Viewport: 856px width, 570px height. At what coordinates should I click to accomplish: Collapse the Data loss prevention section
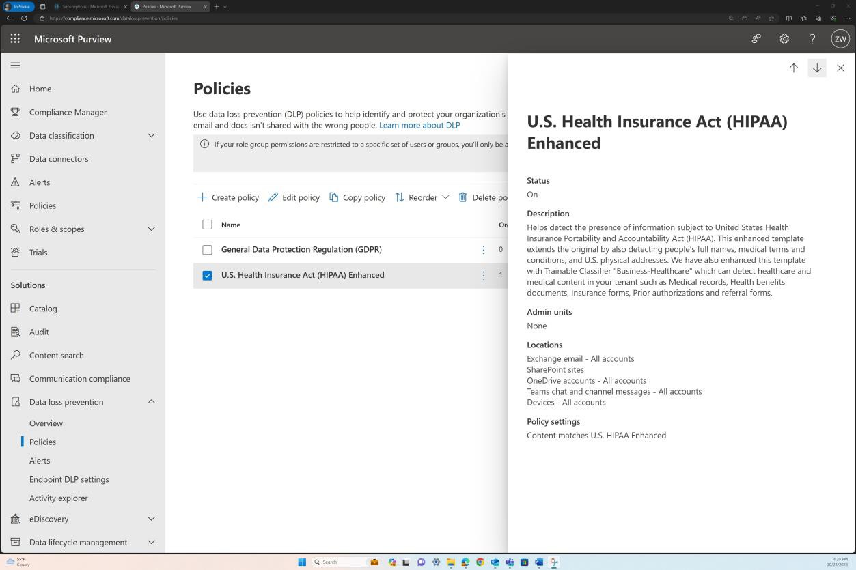tap(151, 401)
